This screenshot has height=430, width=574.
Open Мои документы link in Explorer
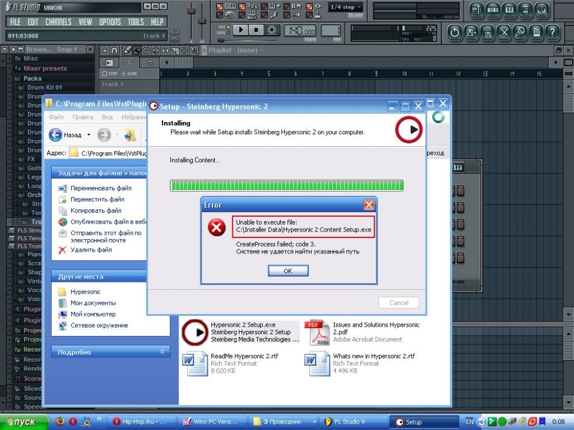[93, 303]
